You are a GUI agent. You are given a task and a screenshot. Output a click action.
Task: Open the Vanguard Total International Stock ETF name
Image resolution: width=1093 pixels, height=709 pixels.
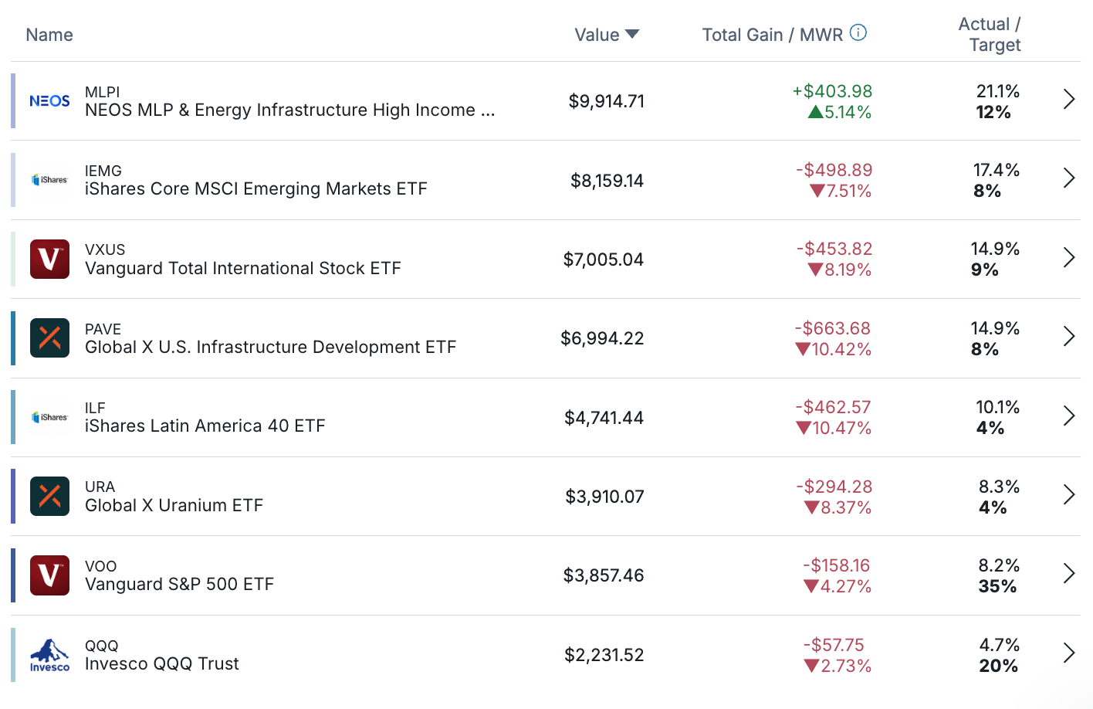pos(243,269)
